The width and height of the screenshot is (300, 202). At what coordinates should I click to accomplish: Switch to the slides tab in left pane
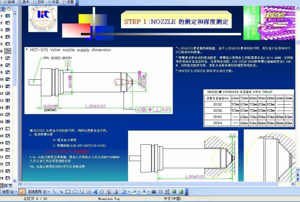click(9, 9)
